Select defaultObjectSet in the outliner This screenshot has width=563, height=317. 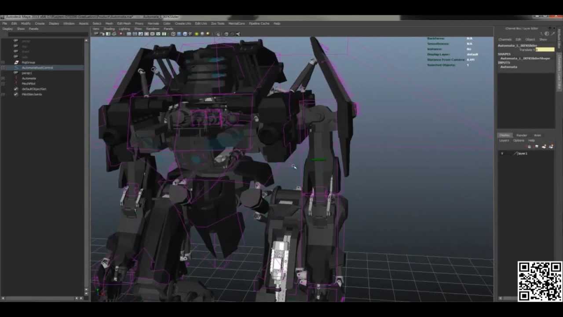(x=34, y=88)
